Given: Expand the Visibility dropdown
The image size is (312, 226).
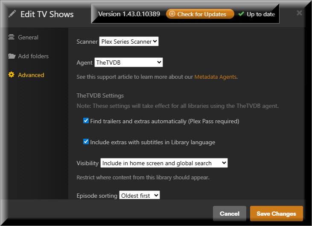Looking at the screenshot, I should click(164, 163).
